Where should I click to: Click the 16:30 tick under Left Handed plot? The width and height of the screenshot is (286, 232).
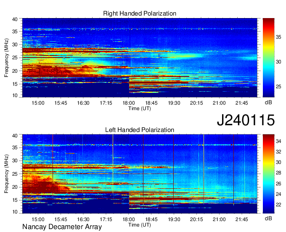[83, 219]
